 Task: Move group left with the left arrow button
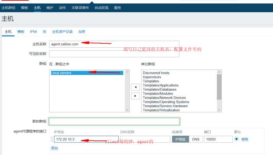click(135, 87)
